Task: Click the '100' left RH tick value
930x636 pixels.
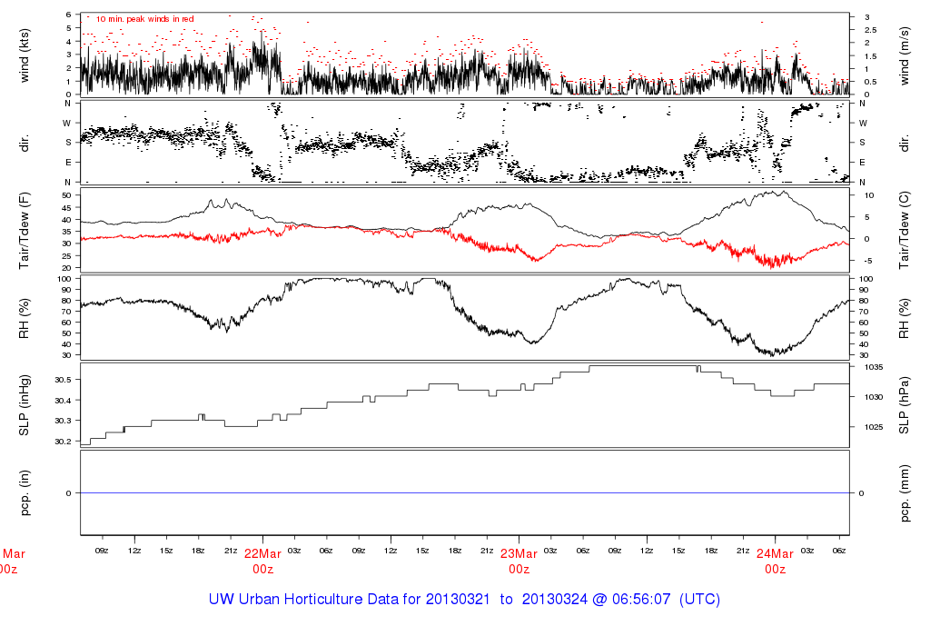Action: point(64,279)
